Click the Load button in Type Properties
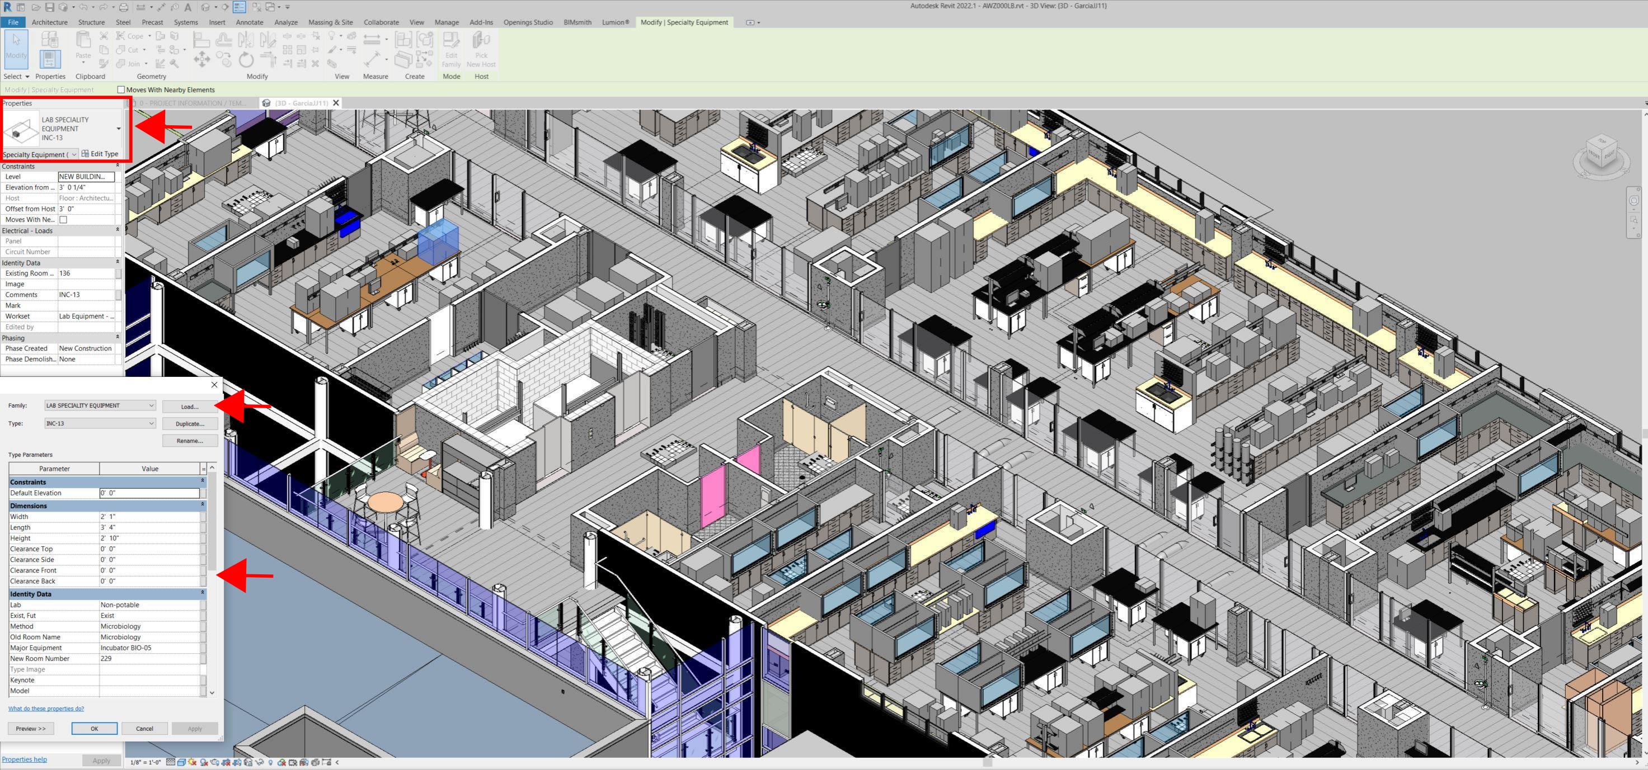This screenshot has height=770, width=1648. point(188,405)
